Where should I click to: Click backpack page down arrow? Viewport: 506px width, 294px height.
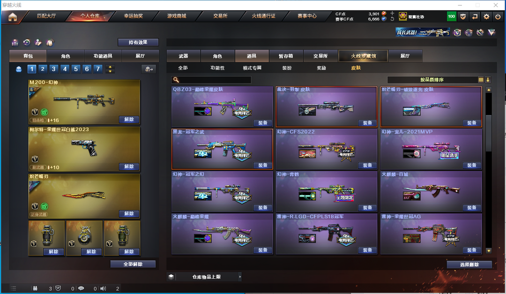tap(110, 71)
